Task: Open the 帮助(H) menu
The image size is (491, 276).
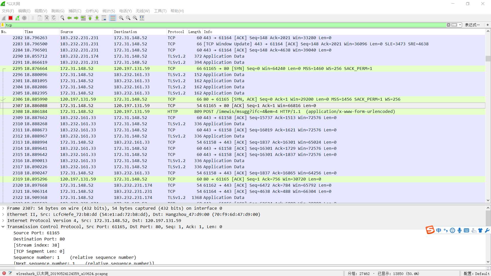Action: 177,11
